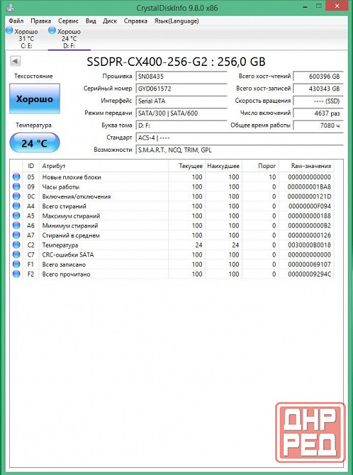The height and width of the screenshot is (475, 353).
Task: Click the Наихудшее column header
Action: [x=223, y=166]
